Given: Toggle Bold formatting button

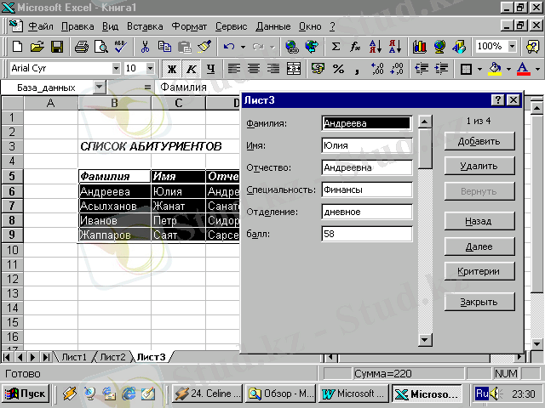Looking at the screenshot, I should pos(172,68).
